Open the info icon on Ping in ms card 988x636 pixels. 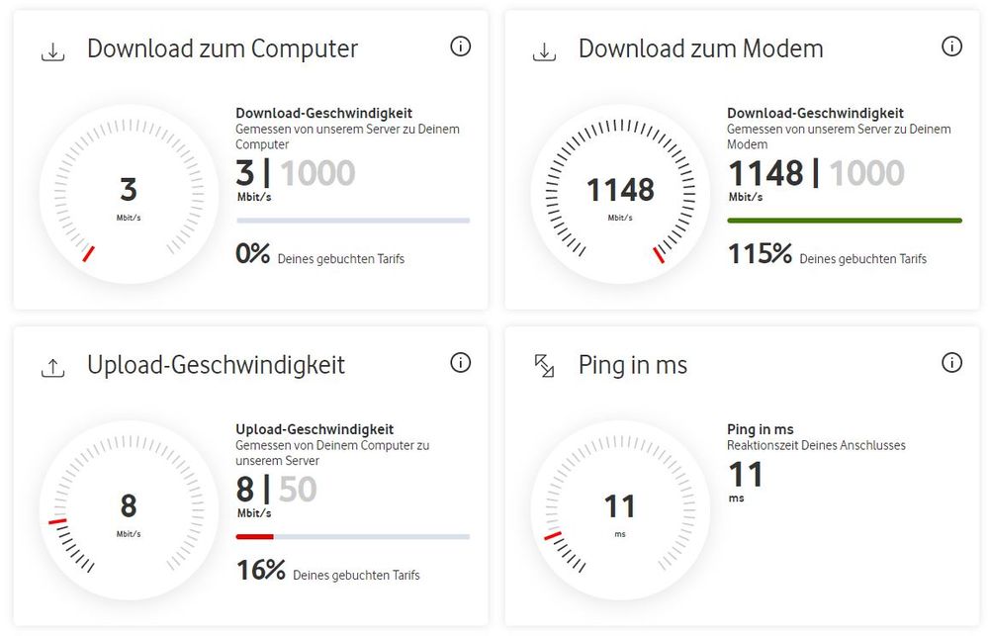[x=951, y=362]
